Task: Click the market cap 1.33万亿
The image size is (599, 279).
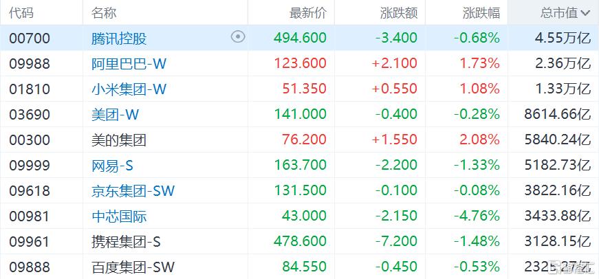Action: (x=563, y=89)
